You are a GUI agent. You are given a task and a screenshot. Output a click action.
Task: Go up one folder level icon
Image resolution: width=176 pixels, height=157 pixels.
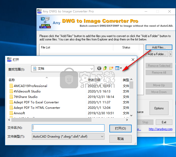click(x=105, y=68)
